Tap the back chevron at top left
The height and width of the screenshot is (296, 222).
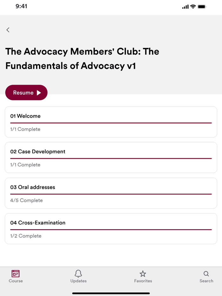pos(8,30)
